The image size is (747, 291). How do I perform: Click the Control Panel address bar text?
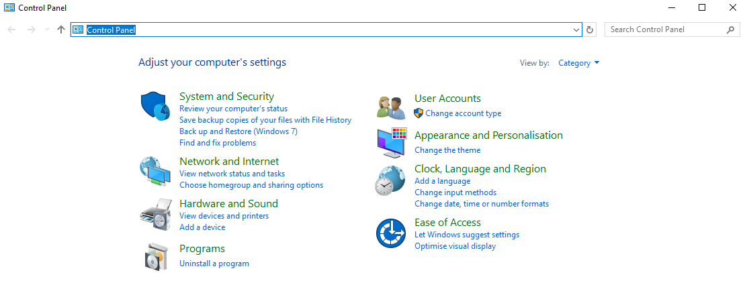point(111,30)
